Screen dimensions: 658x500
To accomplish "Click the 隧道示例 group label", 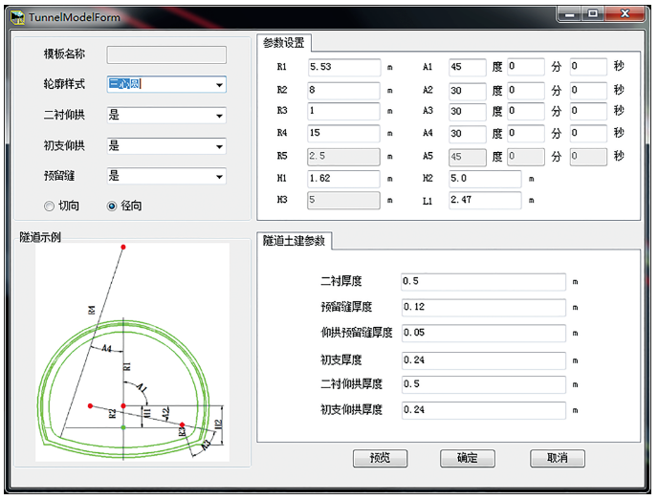I will 40,237.
